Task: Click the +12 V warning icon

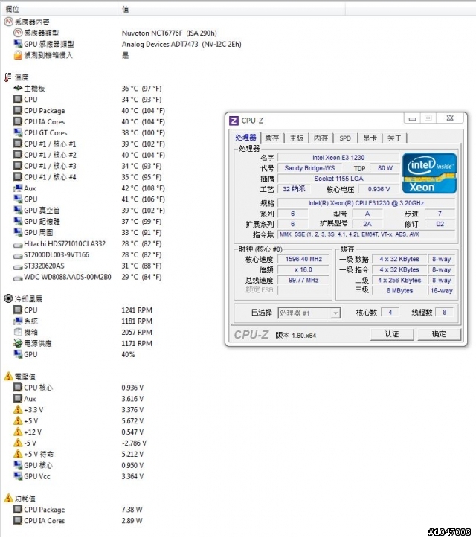Action: point(18,432)
